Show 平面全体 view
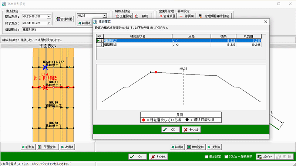296x166 pixels. [47, 147]
